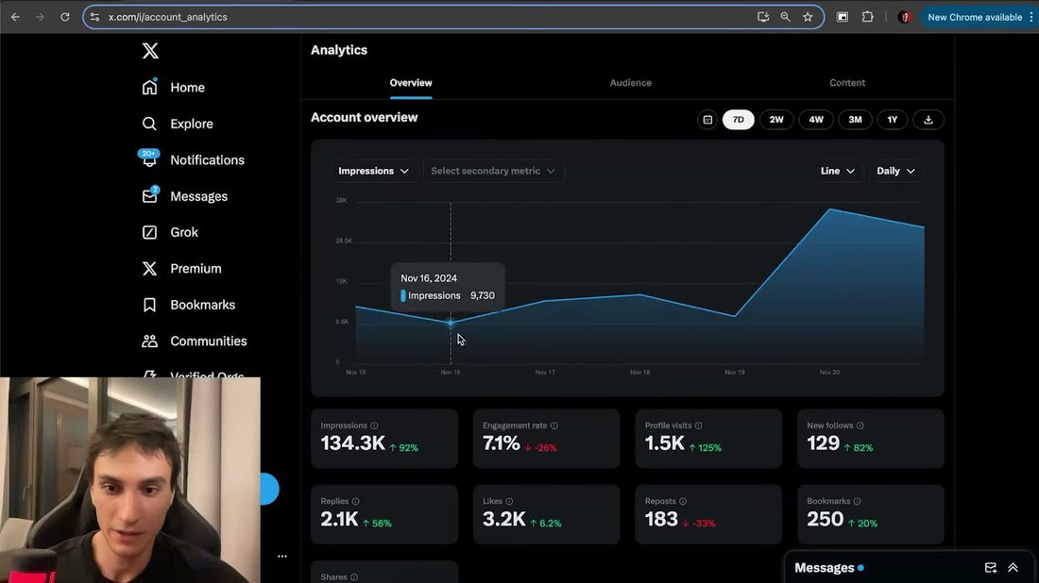This screenshot has width=1039, height=583.
Task: Click info icon next to Engagement rate
Action: pyautogui.click(x=554, y=425)
